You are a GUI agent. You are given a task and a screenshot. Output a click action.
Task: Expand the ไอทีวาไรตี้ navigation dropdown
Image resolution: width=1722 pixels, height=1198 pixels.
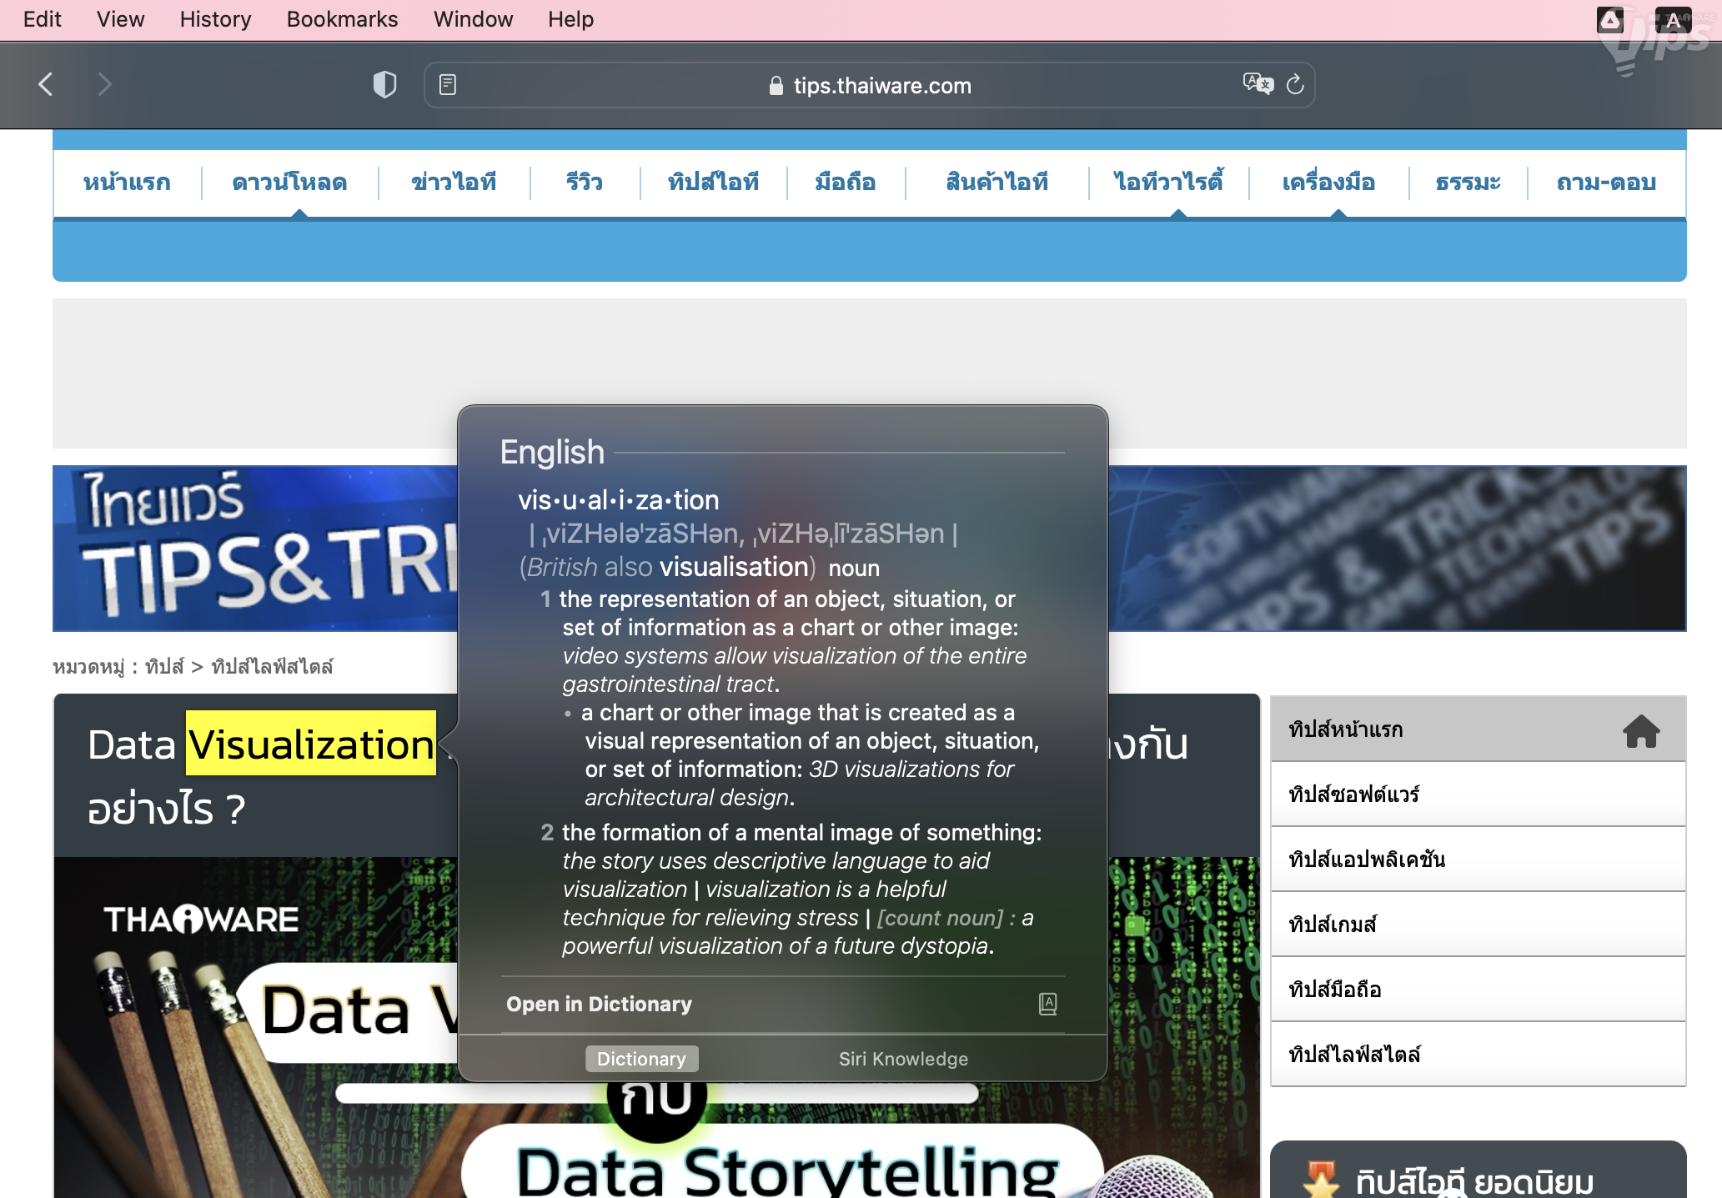(x=1168, y=182)
